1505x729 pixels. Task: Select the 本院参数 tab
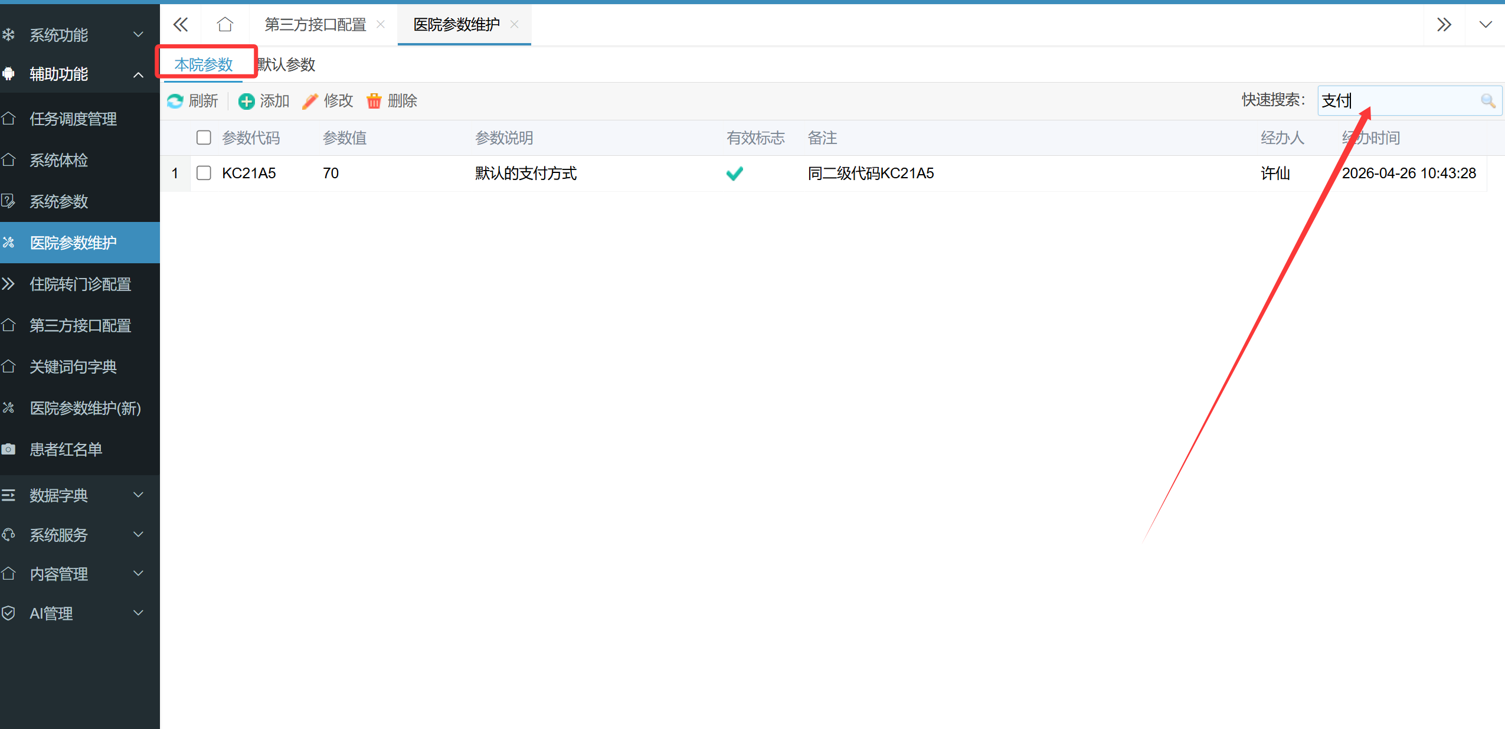[204, 64]
